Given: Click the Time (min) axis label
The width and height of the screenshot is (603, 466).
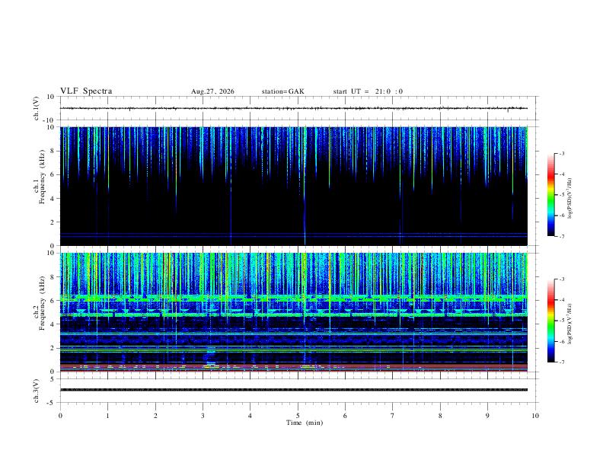Looking at the screenshot, I should pyautogui.click(x=305, y=423).
